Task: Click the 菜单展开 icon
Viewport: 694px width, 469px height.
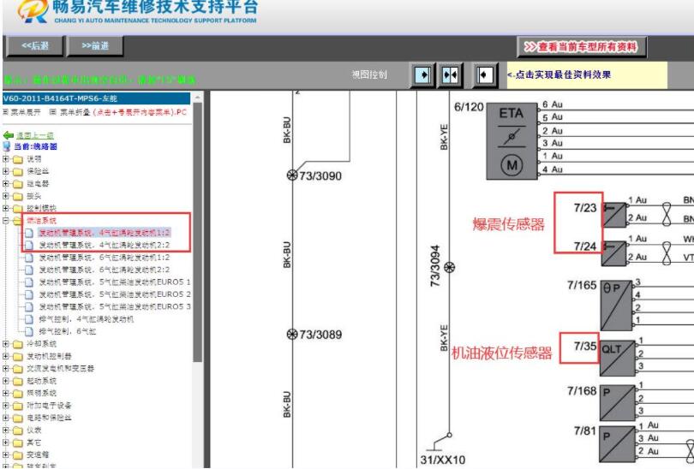Action: coord(5,112)
